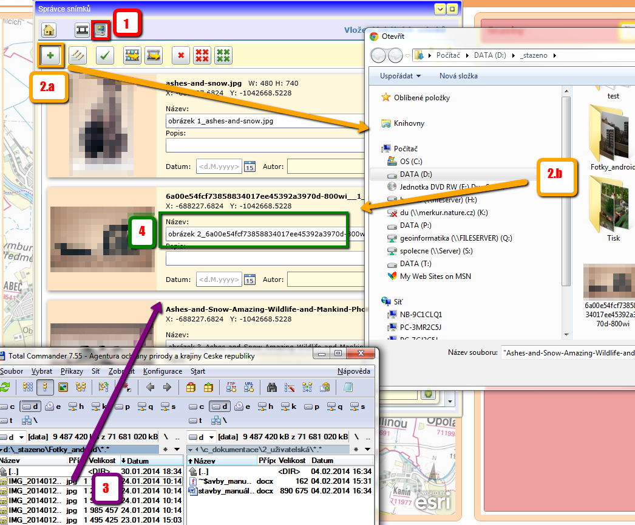Open recent locations dropdown beside dialog forward arrow
The width and height of the screenshot is (635, 525).
[x=407, y=55]
